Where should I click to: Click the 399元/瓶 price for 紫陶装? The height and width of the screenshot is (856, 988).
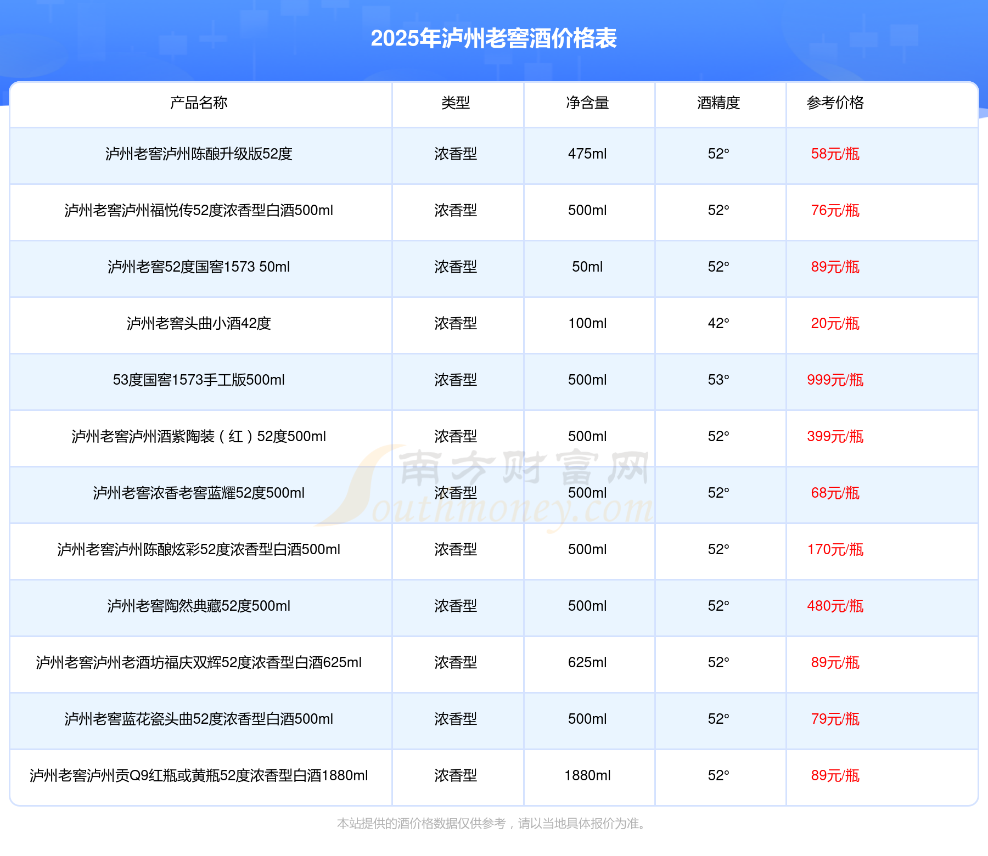coord(835,437)
